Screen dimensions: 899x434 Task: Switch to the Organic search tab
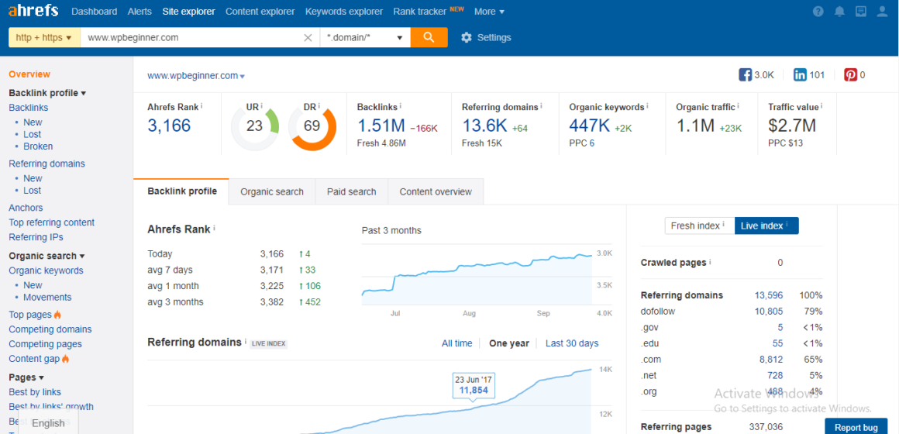tap(272, 191)
